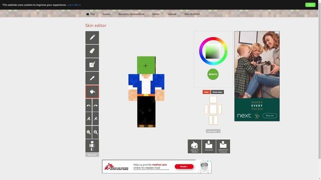Click Donate button in medical care ad

[x=184, y=166]
